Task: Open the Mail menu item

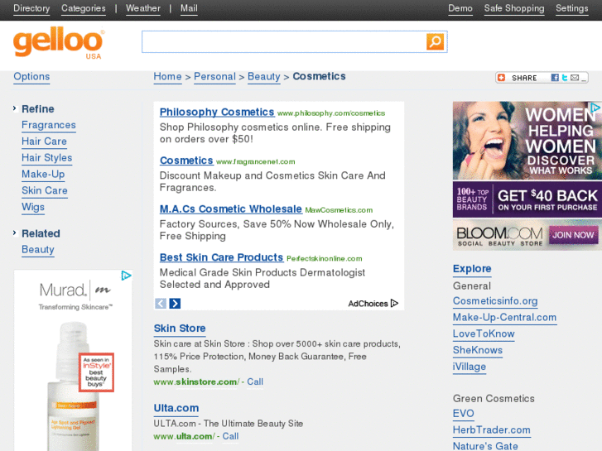Action: (189, 8)
